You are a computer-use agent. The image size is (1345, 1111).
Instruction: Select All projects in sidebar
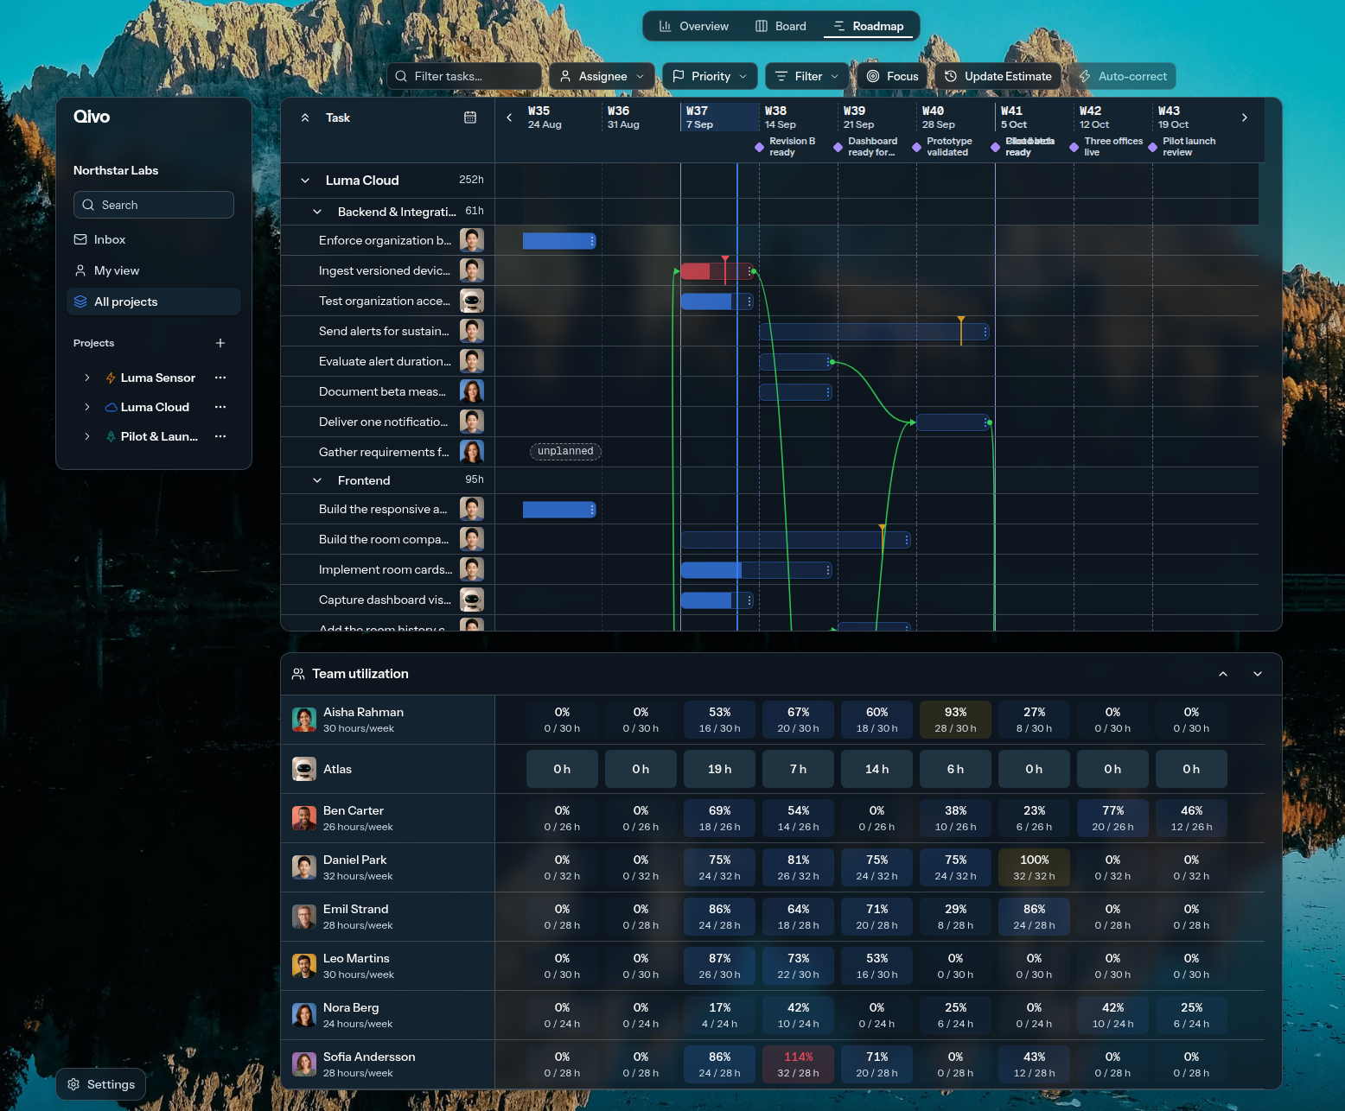point(154,302)
